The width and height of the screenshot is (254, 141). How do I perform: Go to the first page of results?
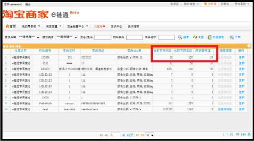pos(101,135)
